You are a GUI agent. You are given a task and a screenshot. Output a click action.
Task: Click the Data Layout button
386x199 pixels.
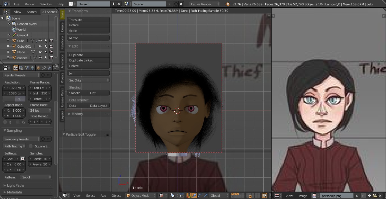[x=99, y=106]
